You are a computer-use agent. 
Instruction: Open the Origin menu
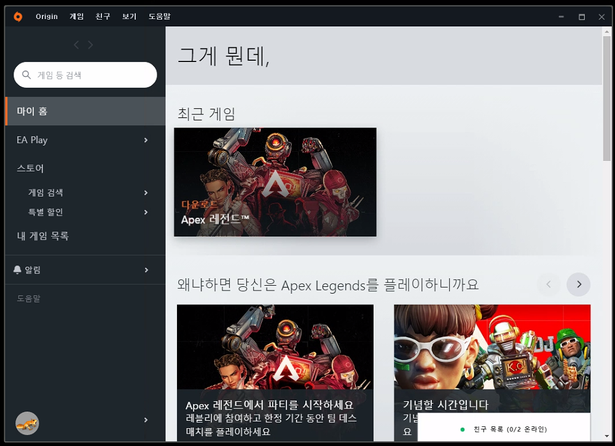(47, 17)
